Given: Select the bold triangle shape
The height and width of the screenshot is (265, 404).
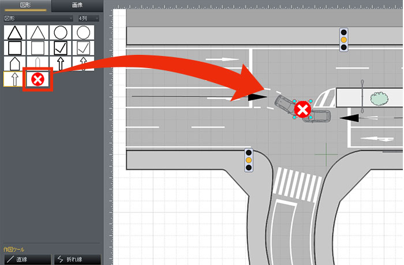Looking at the screenshot, I should pyautogui.click(x=14, y=32).
